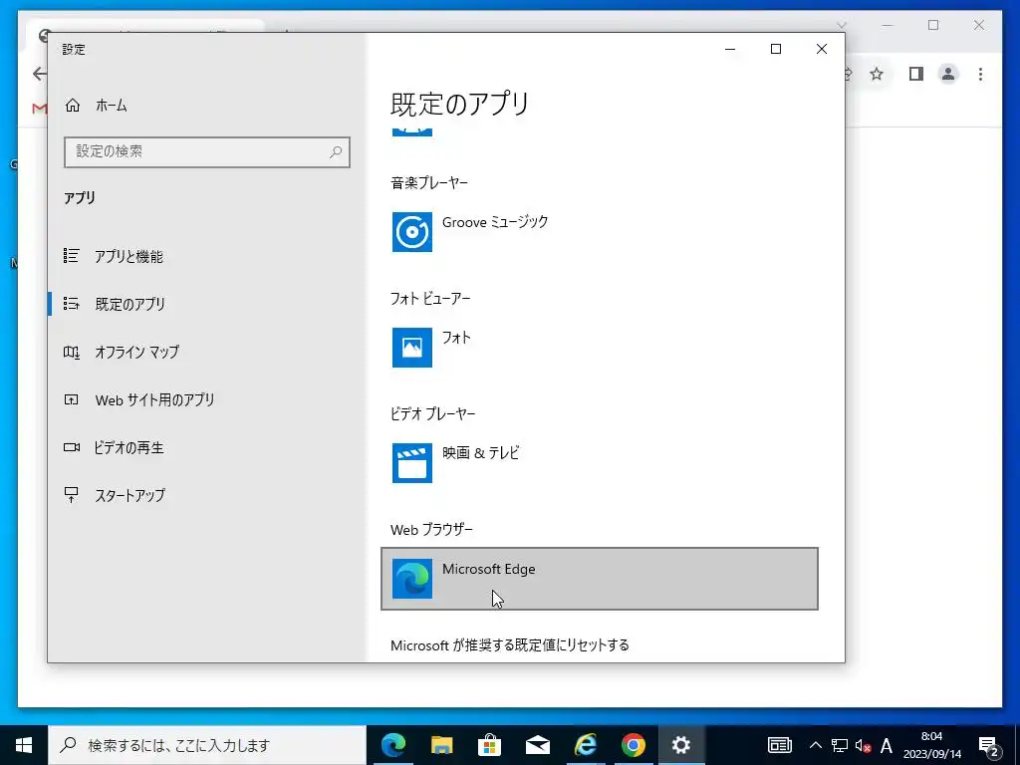Open オフライン マップ settings page
This screenshot has width=1020, height=765.
(x=207, y=352)
